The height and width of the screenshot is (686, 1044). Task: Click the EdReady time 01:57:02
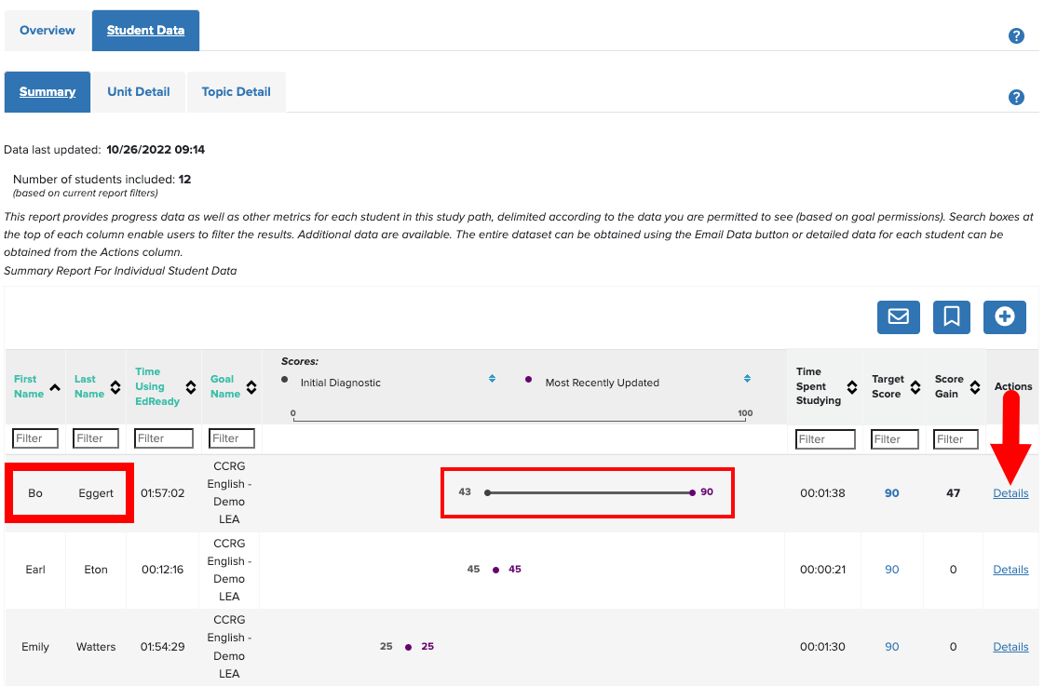coord(162,493)
